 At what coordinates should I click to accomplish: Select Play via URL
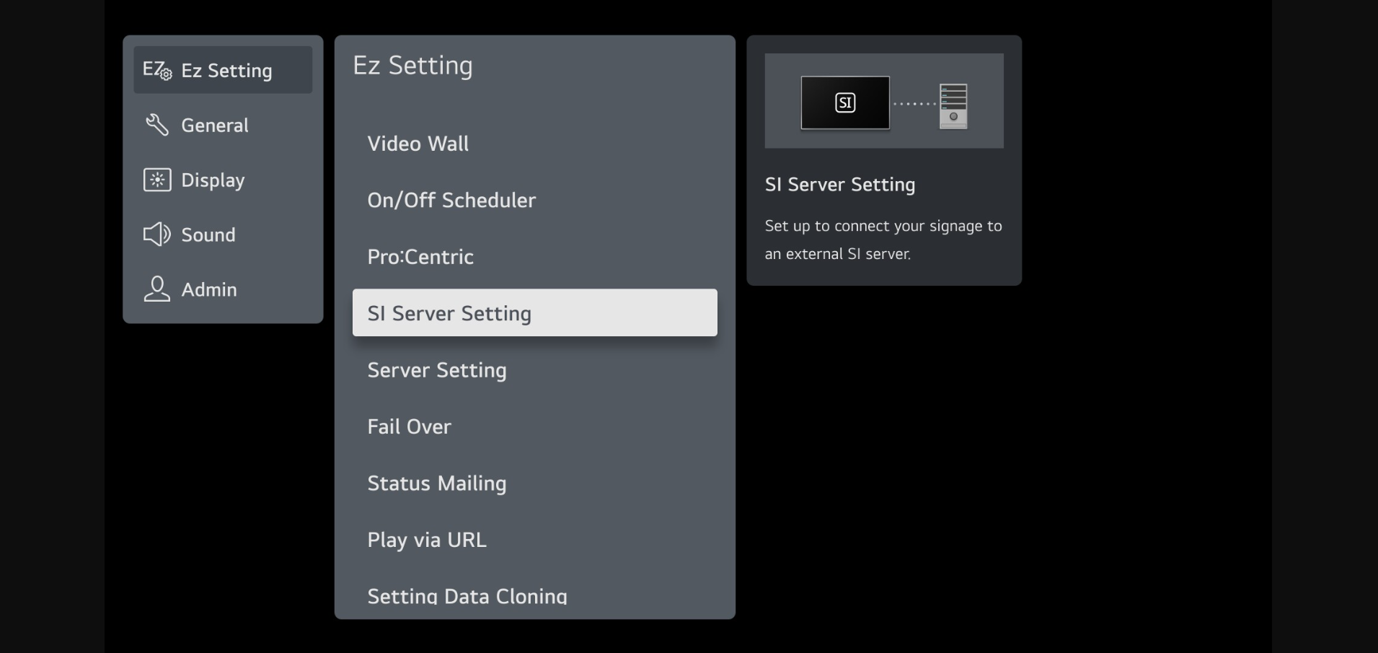coord(427,540)
